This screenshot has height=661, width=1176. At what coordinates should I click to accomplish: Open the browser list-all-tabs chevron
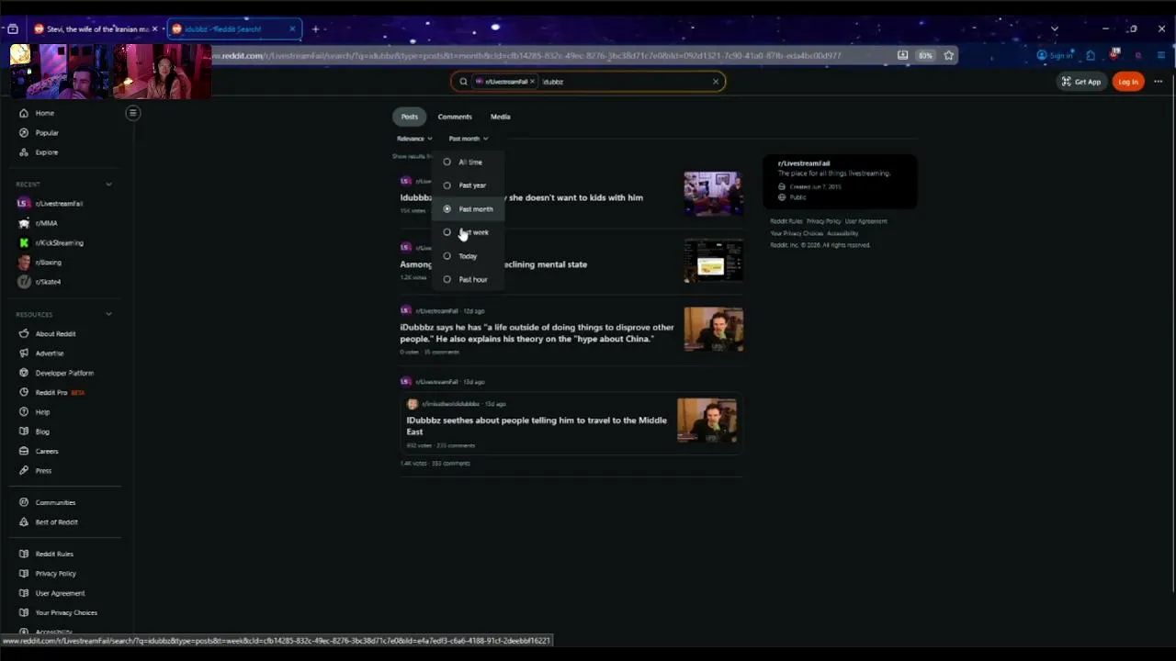1055,28
